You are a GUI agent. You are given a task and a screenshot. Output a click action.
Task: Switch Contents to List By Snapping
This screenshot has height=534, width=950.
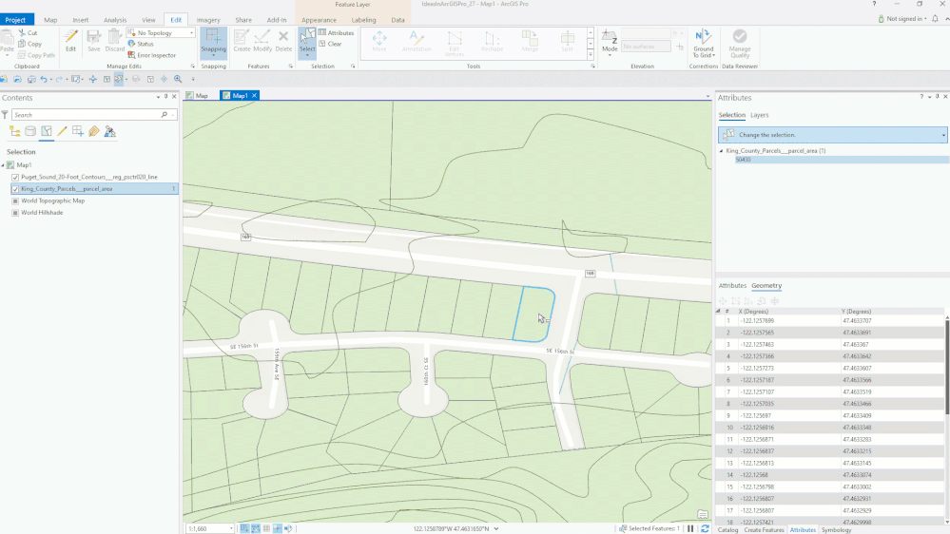click(x=77, y=131)
